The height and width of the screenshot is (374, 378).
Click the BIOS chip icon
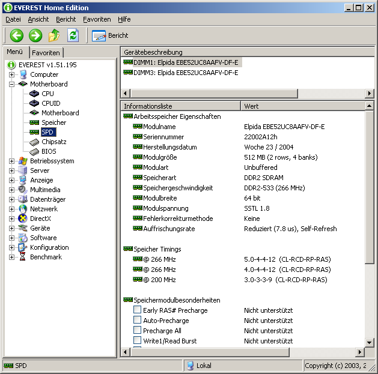(x=34, y=152)
